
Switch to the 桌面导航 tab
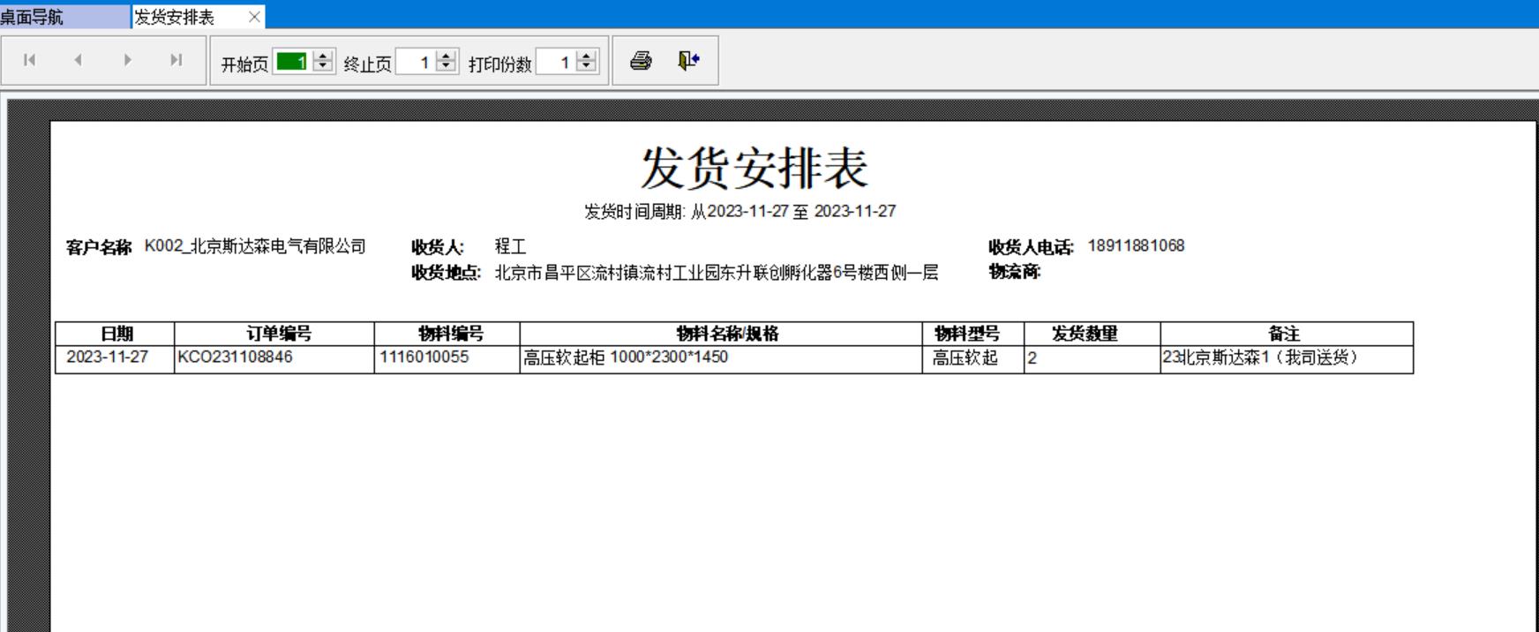(35, 17)
